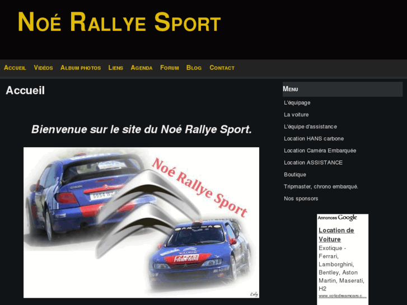Open Nos sponsors link
Viewport: 407px width, 305px height.
click(x=301, y=199)
